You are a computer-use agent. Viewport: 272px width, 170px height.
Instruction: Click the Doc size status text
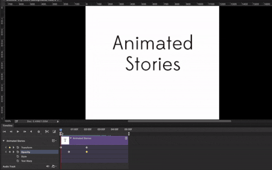(37, 121)
